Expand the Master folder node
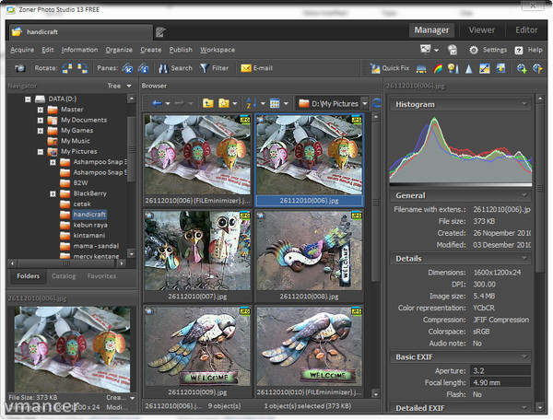 click(x=41, y=110)
